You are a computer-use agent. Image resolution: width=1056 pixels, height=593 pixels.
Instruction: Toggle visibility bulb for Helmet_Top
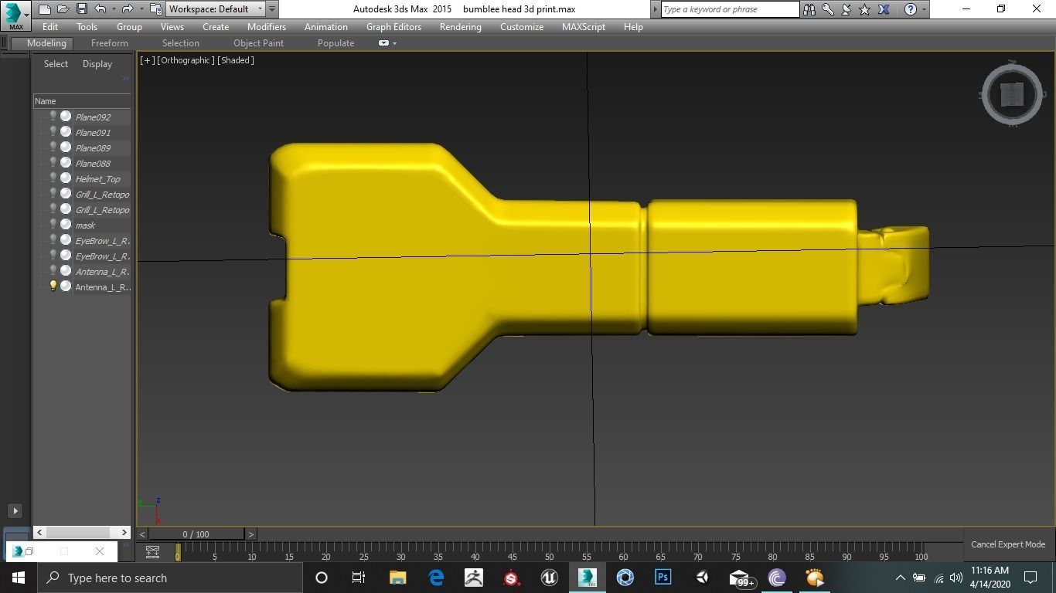point(53,178)
